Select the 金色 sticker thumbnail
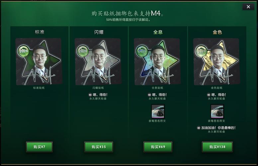Screen dimensions: 258x166 click(x=216, y=62)
